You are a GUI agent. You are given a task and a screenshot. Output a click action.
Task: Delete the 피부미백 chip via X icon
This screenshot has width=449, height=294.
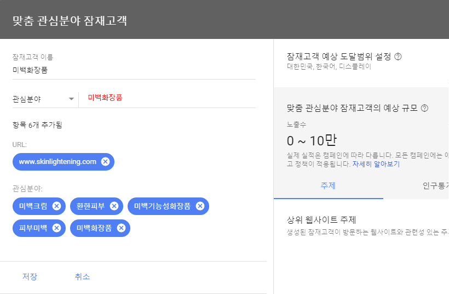56,228
